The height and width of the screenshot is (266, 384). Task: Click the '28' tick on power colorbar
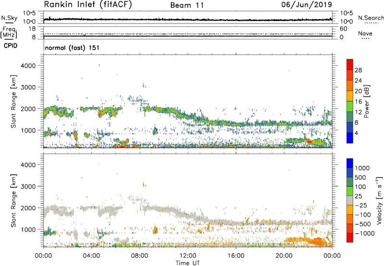click(358, 70)
